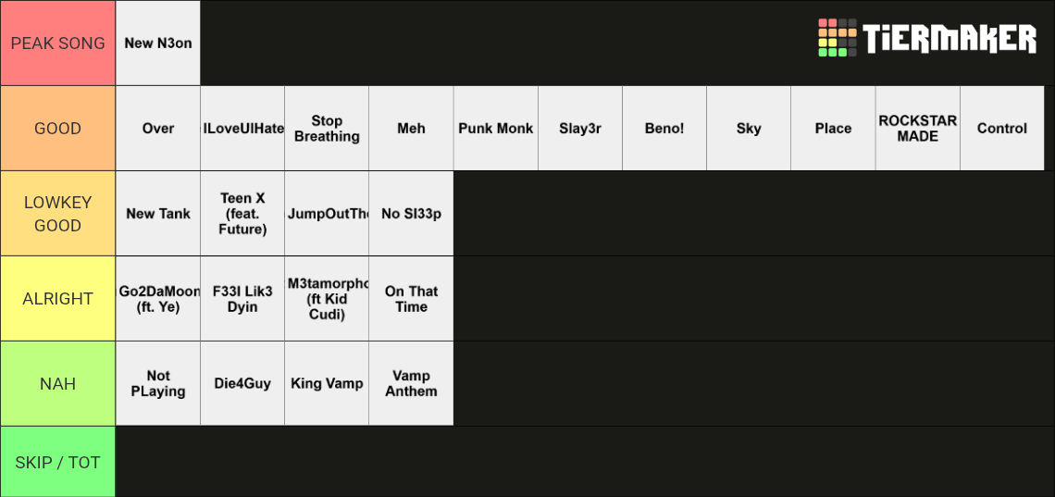Image resolution: width=1055 pixels, height=497 pixels.
Task: Click the ROCKSTAR MADE tile
Action: coord(918,128)
